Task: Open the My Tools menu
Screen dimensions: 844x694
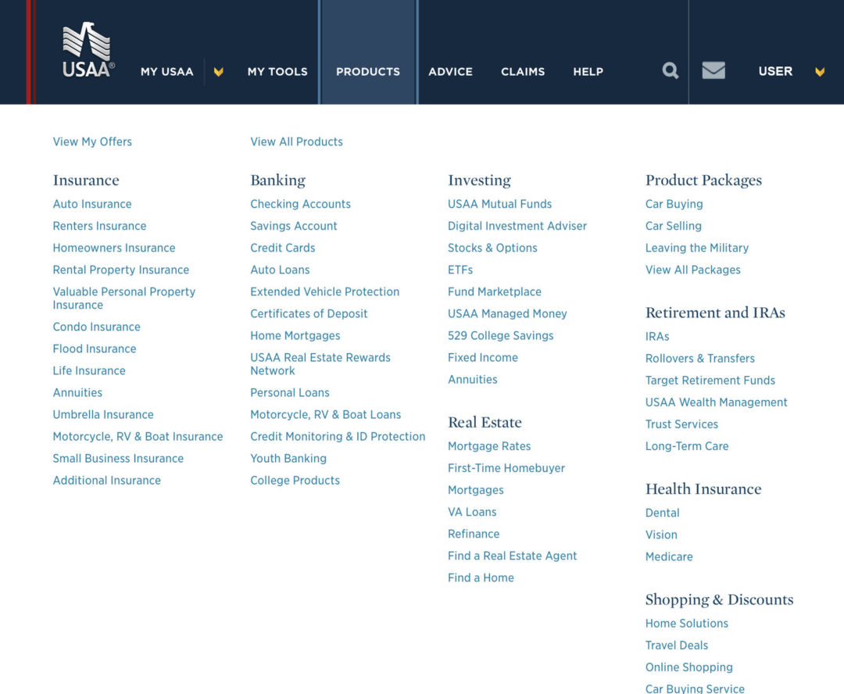Action: [277, 72]
